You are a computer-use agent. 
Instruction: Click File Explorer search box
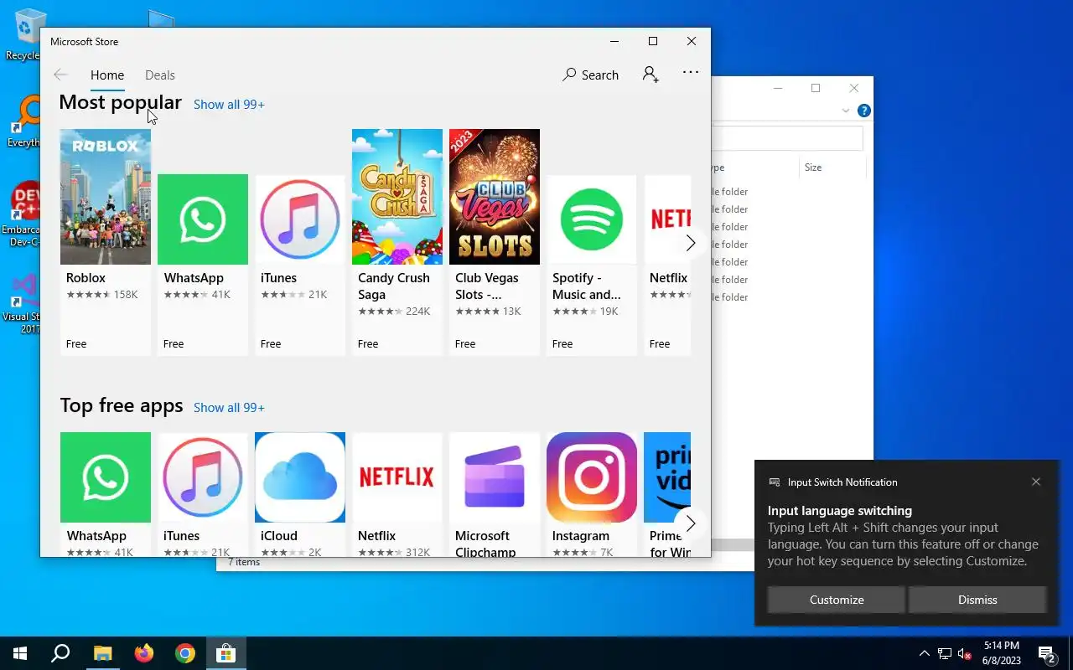click(x=787, y=138)
